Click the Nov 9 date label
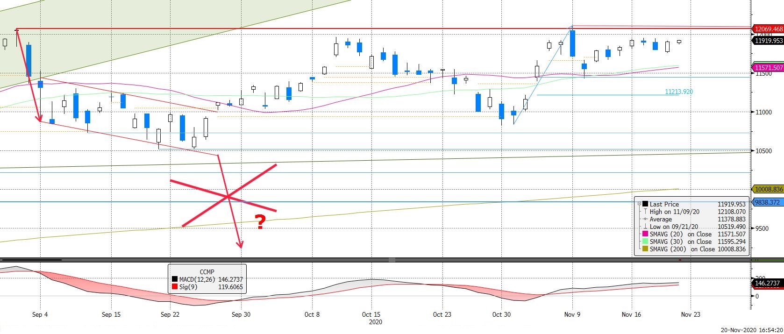 click(x=572, y=314)
